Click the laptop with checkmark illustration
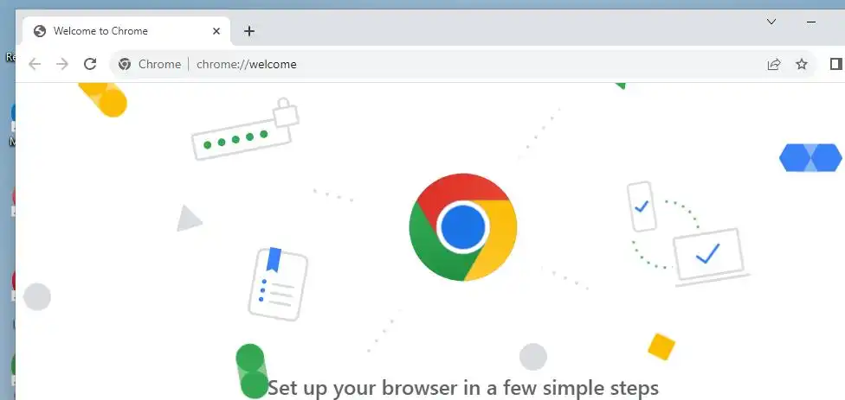 point(712,257)
